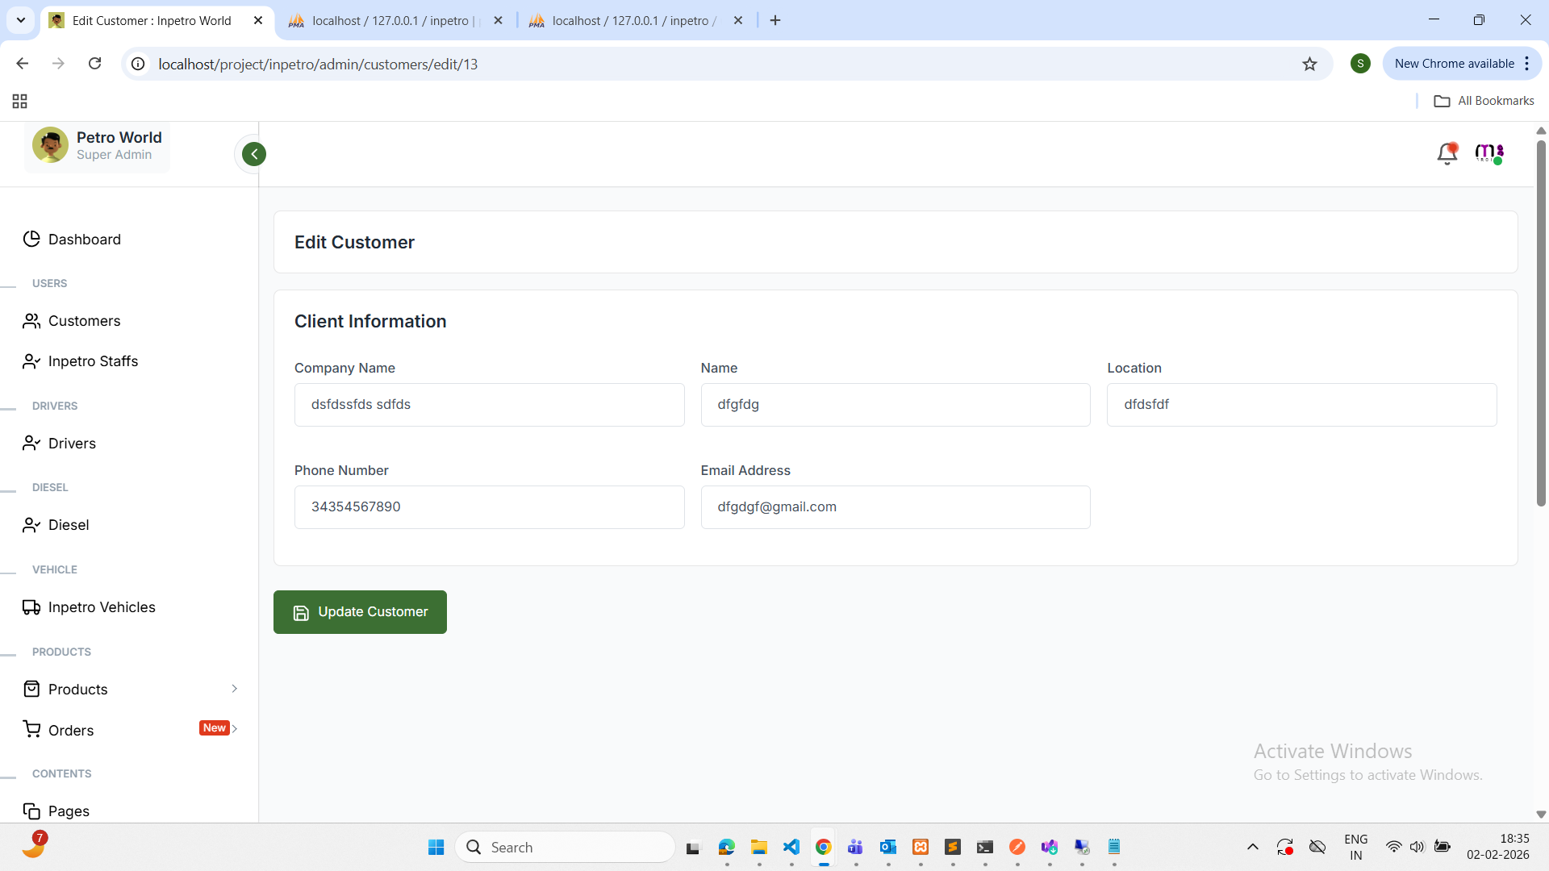Expand the Orders submenu arrow

click(235, 728)
